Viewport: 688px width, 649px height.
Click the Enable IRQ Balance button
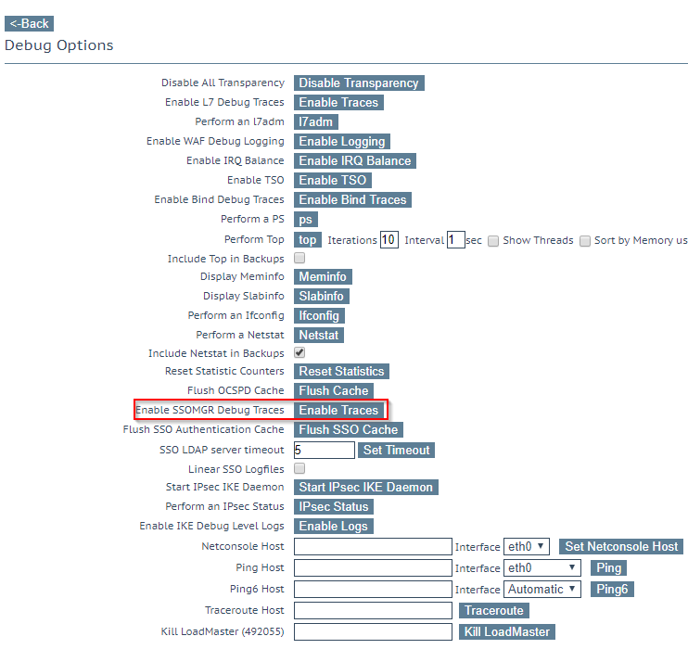[354, 160]
